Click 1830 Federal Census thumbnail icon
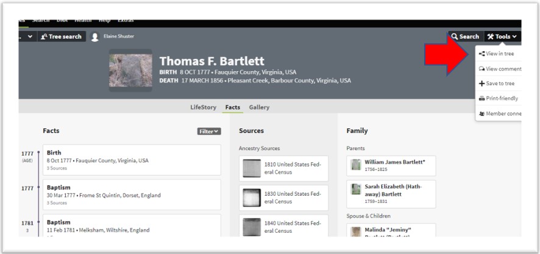The width and height of the screenshot is (540, 254). pyautogui.click(x=252, y=197)
